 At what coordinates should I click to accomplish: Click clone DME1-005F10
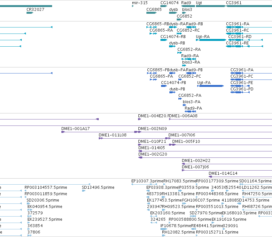click(186, 141)
